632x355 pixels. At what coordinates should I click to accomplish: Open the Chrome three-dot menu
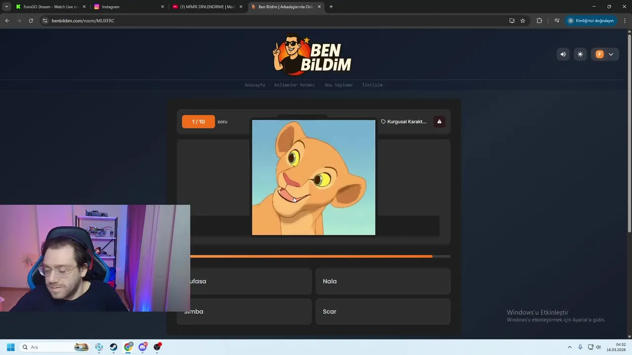click(625, 21)
